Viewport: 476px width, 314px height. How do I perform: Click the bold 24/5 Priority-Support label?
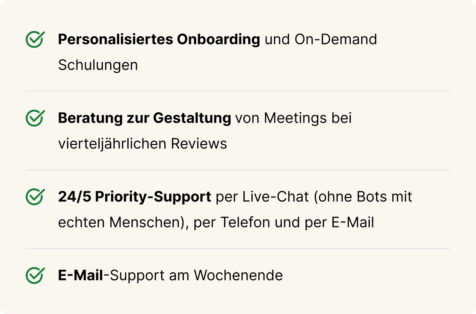click(x=134, y=197)
